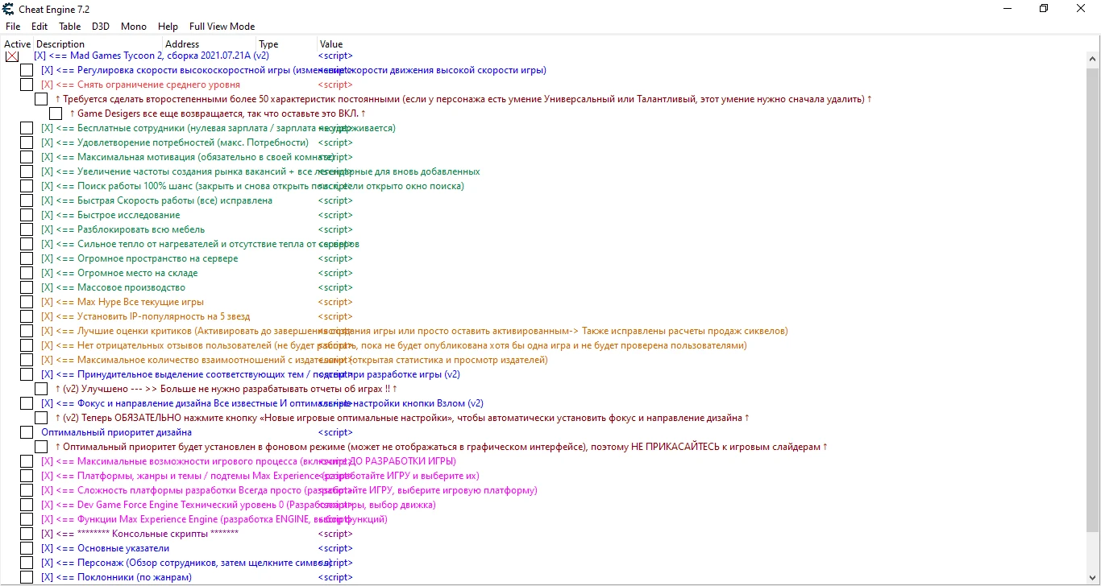This screenshot has width=1101, height=586.
Task: Select the 'Сложность платформы разработки' entry
Action: click(x=289, y=491)
